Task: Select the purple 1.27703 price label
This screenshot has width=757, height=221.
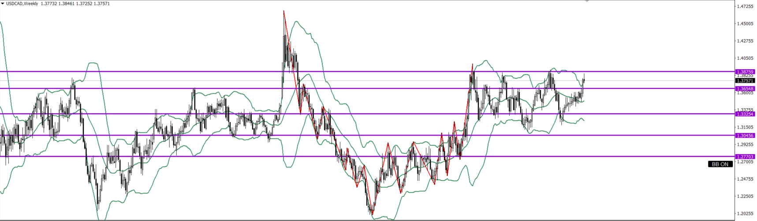Action: click(745, 157)
